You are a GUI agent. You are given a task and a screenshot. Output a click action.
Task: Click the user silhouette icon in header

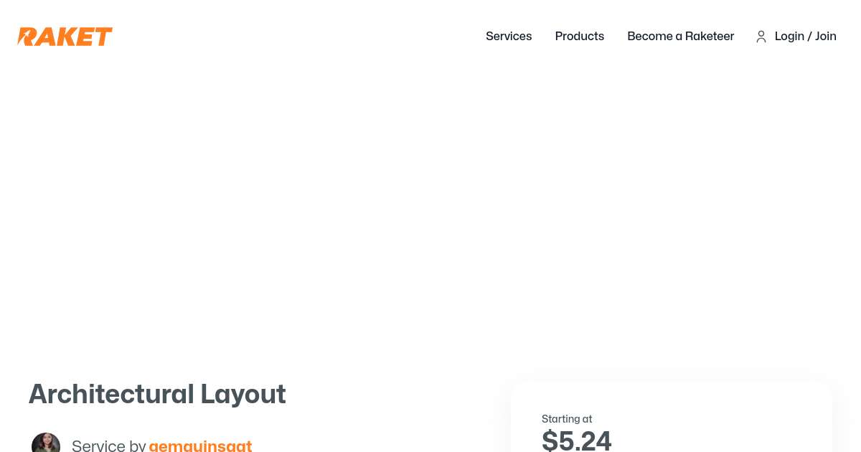tap(761, 37)
